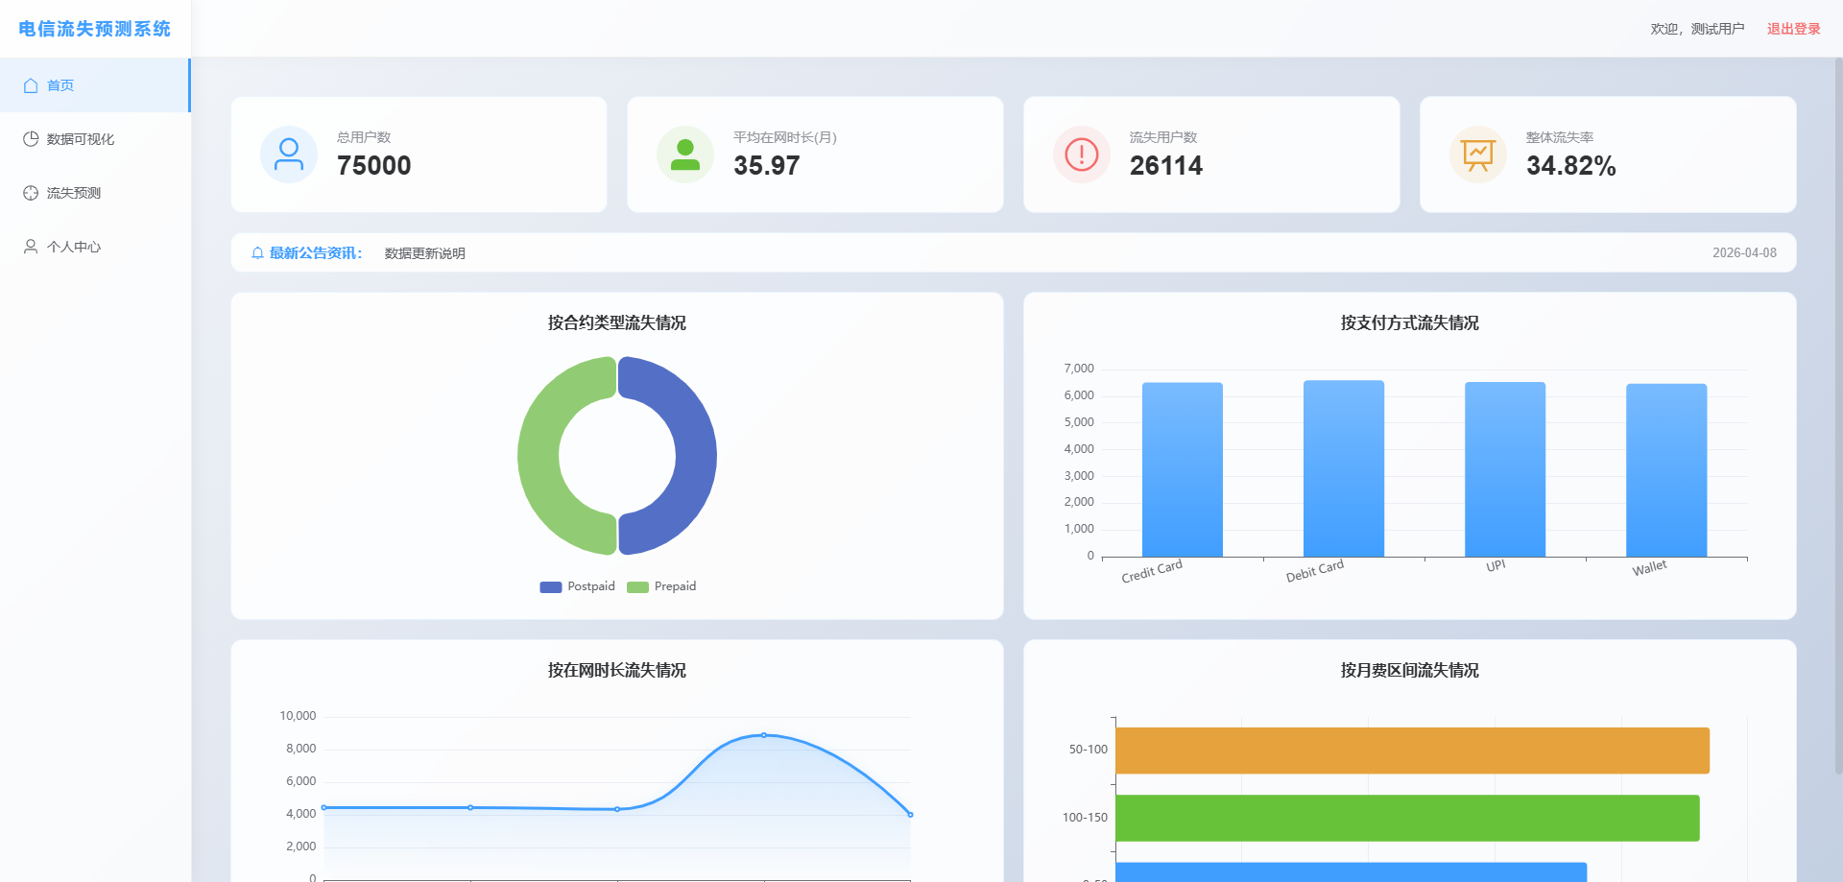
Task: Click the green average tenure user icon
Action: tap(685, 155)
